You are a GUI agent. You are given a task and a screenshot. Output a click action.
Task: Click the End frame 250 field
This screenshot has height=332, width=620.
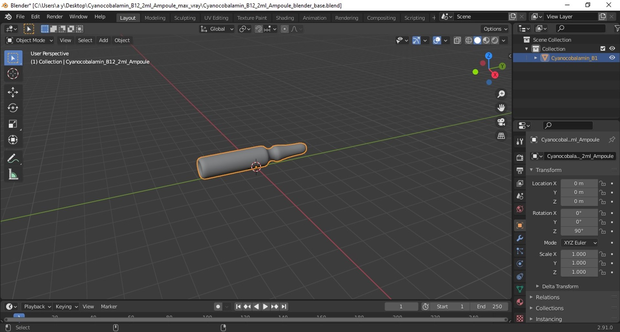point(489,306)
